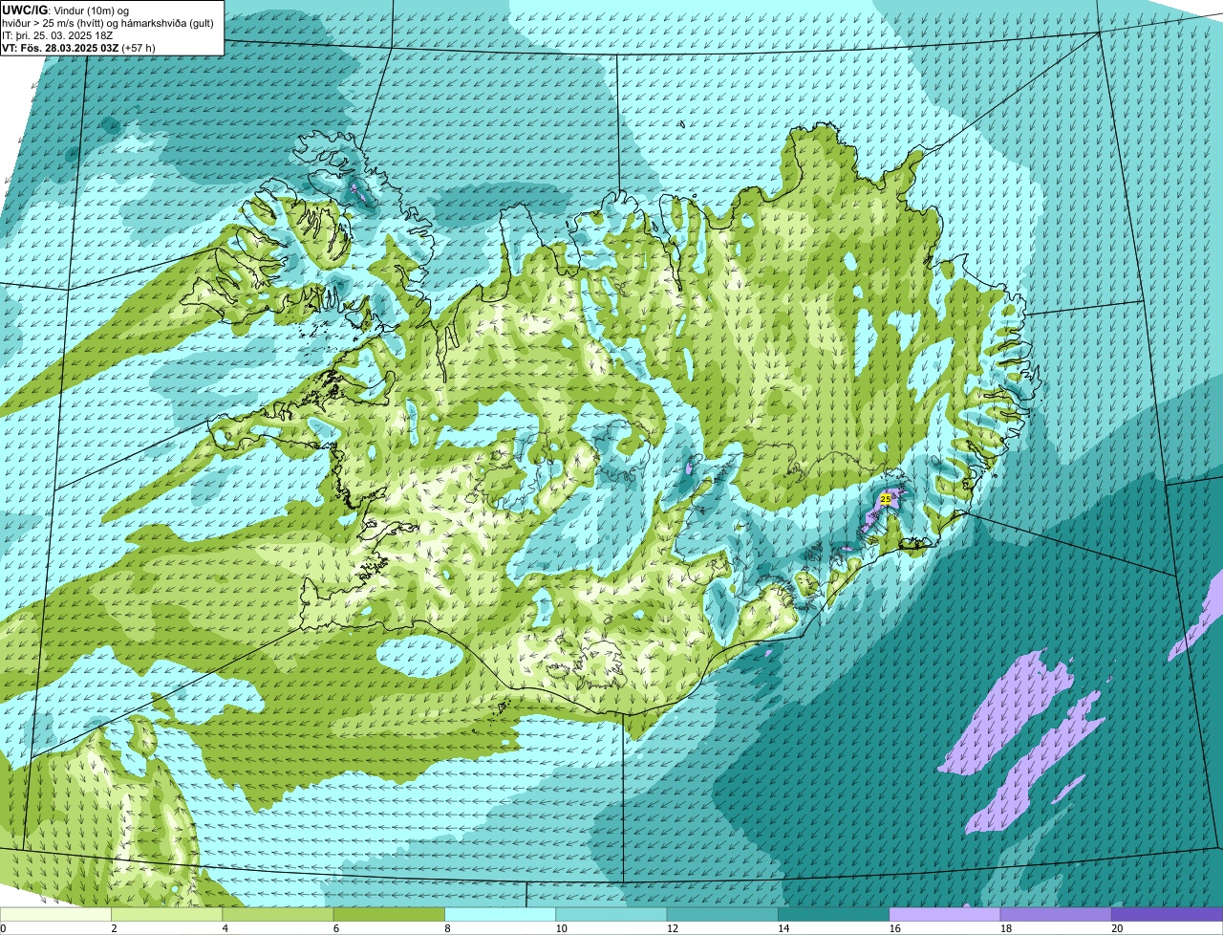Screen dimensions: 1223x935
Task: Select the 18–20 m/s purple legend swatch
Action: [x=1056, y=914]
